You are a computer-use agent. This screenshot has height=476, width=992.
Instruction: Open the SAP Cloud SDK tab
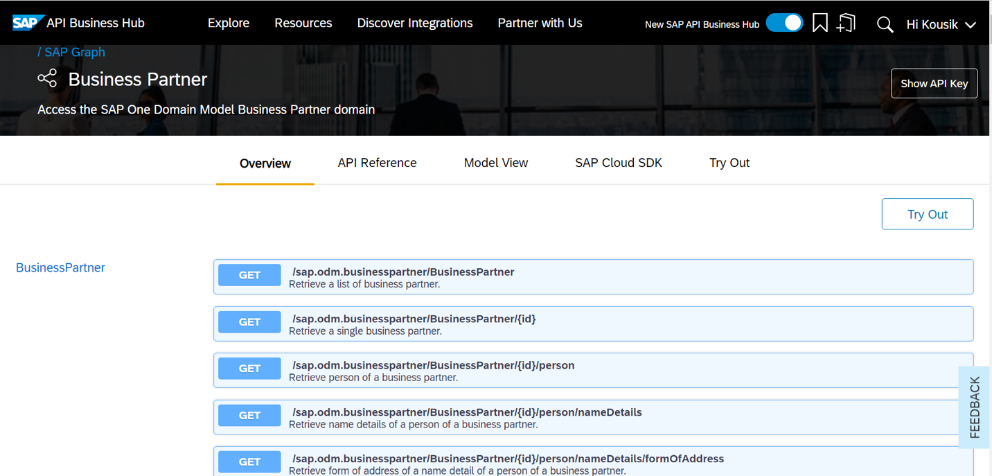pos(619,163)
